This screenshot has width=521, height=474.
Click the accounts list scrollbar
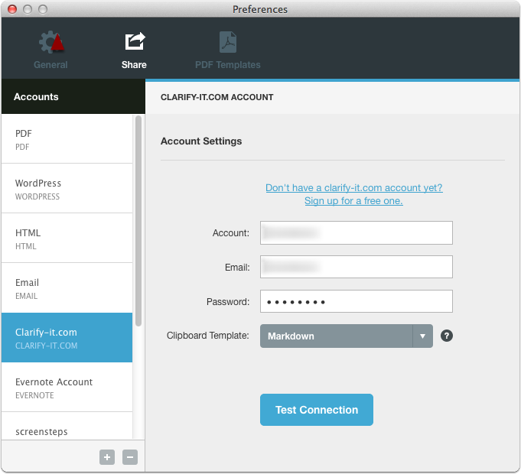pos(138,221)
